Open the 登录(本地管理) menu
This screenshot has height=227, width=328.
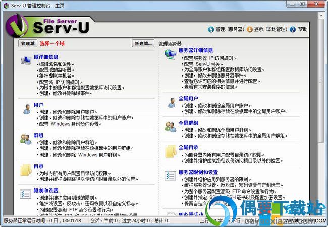270,29
